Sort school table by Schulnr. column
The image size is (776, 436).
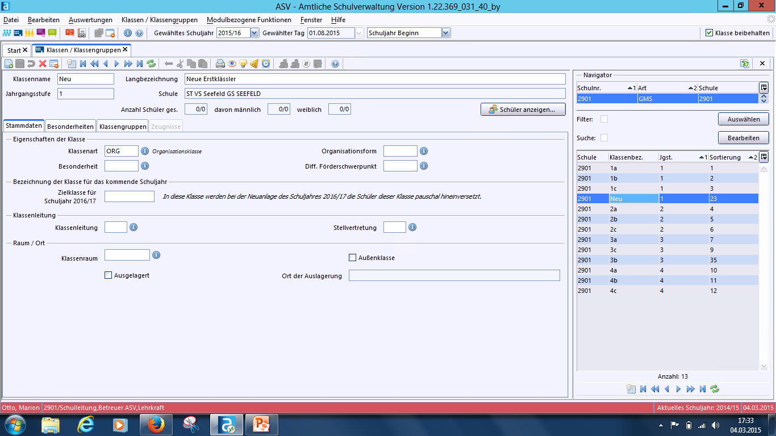(606, 88)
